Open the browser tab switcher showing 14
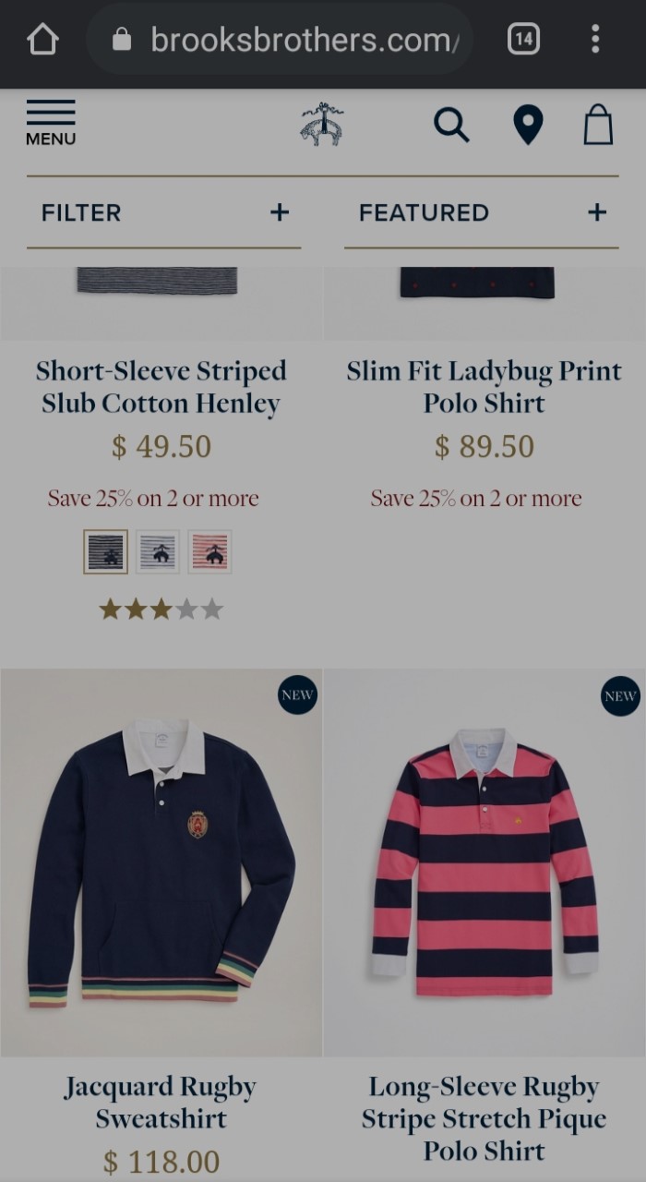Image resolution: width=646 pixels, height=1182 pixels. click(x=523, y=39)
